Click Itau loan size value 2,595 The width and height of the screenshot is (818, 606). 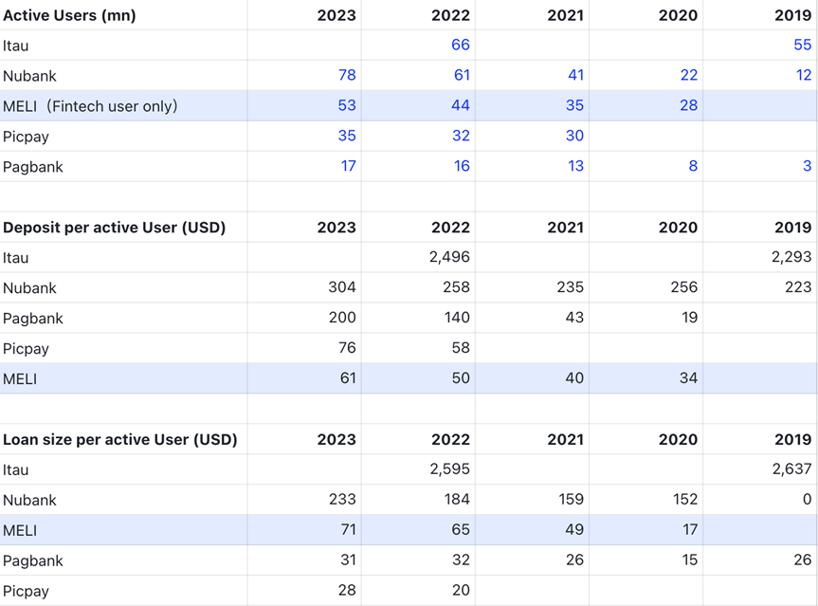(450, 468)
